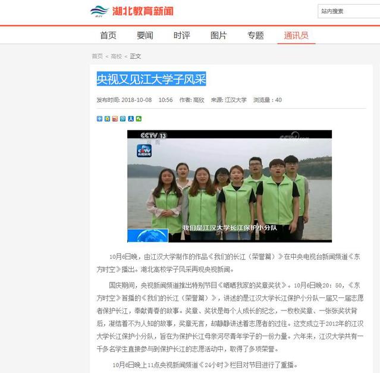
Task: Click the paragraph starting 10月6日晚，由江汉大学制作
Action: pyautogui.click(x=228, y=263)
